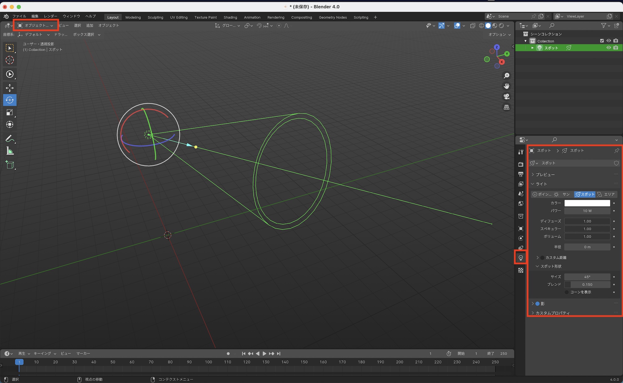This screenshot has width=623, height=383.
Task: Open the オブジェクト mode dropdown
Action: pyautogui.click(x=35, y=26)
